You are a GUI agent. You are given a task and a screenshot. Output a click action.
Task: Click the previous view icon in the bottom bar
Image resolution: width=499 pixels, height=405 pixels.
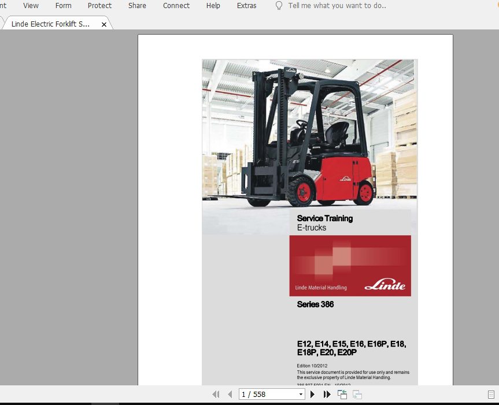pos(342,395)
